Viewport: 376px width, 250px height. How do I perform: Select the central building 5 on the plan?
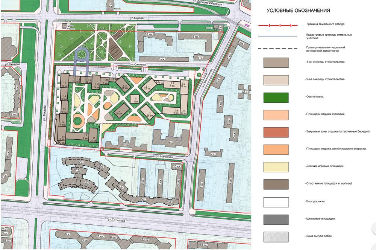click(135, 99)
